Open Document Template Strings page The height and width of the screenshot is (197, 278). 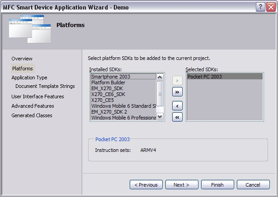45,86
